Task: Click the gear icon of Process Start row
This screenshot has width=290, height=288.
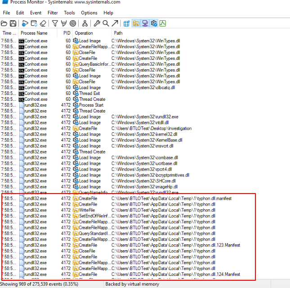Action: pos(76,105)
